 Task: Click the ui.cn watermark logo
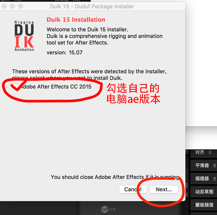108,209
